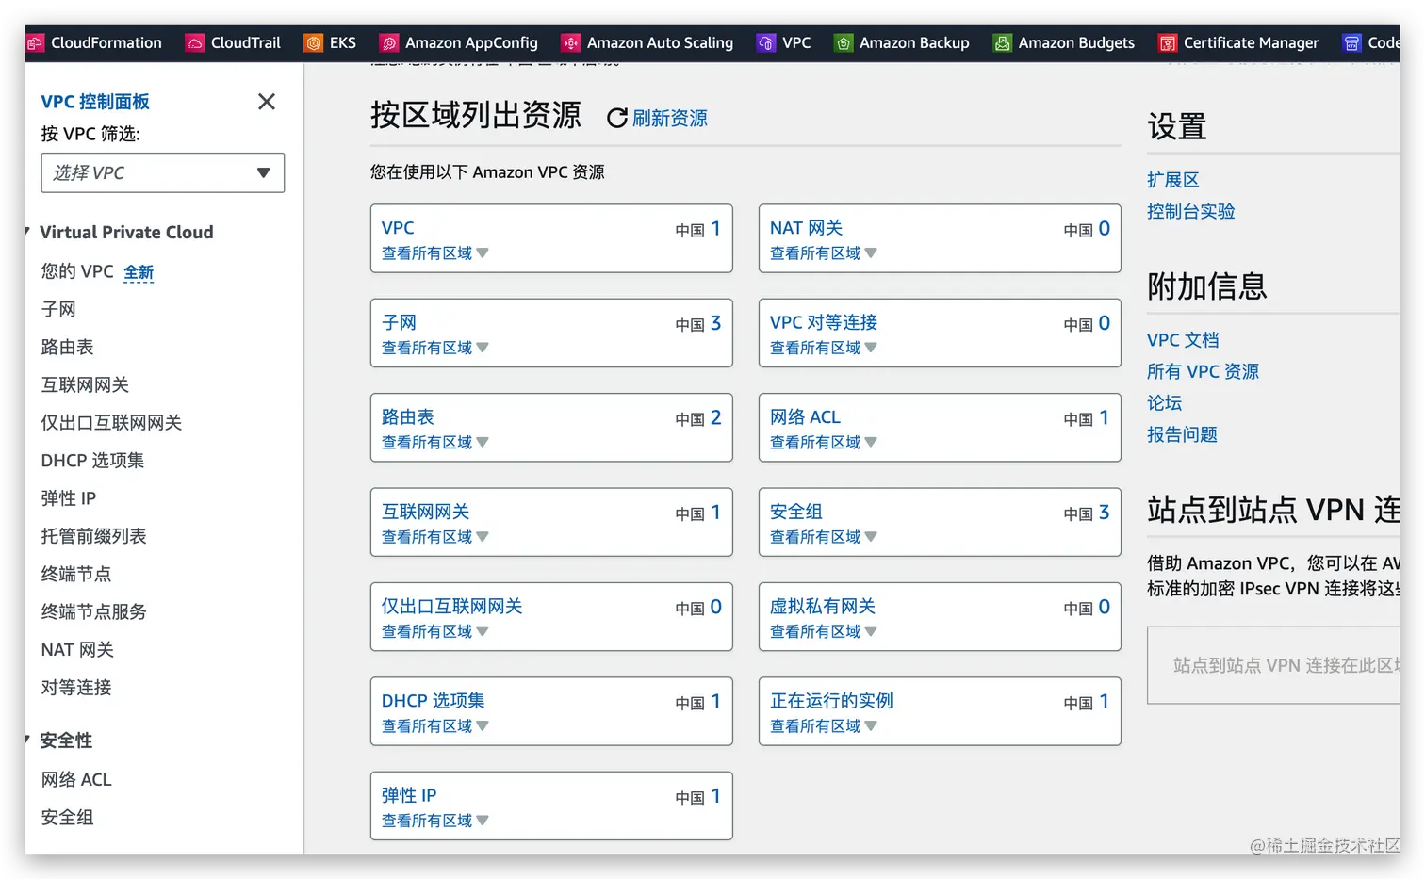Open the 路由表 card title link

408,416
